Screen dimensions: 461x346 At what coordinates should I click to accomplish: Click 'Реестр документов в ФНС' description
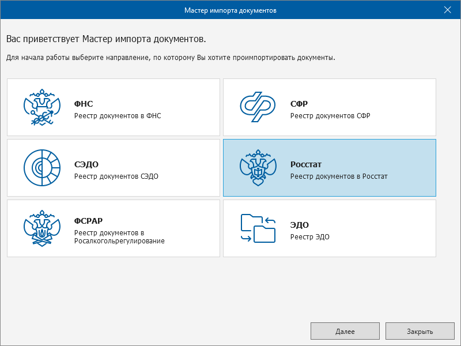[118, 116]
